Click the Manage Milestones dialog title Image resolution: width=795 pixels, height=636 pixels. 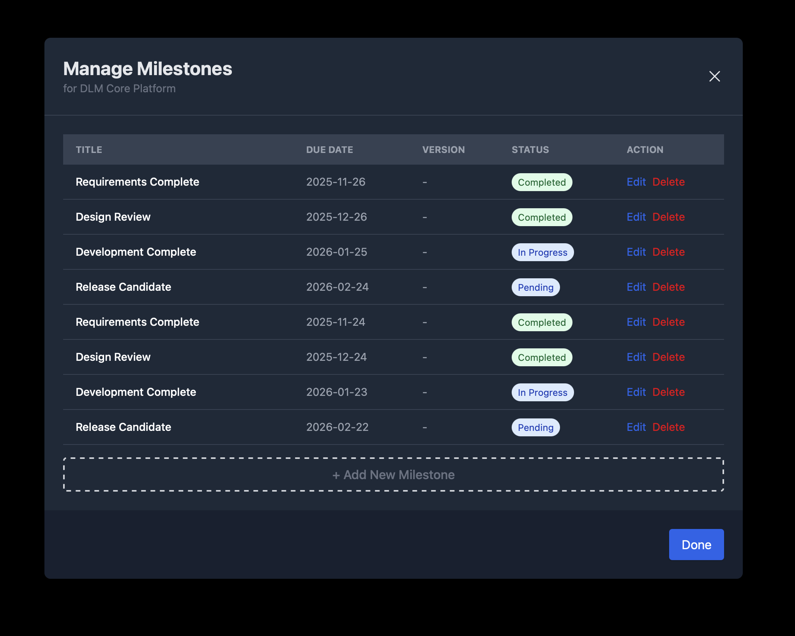(x=147, y=69)
